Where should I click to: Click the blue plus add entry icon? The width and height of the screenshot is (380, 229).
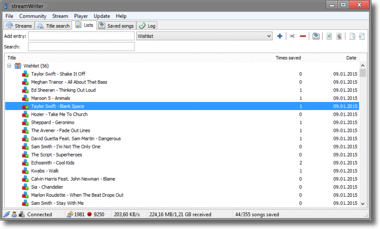coord(280,37)
